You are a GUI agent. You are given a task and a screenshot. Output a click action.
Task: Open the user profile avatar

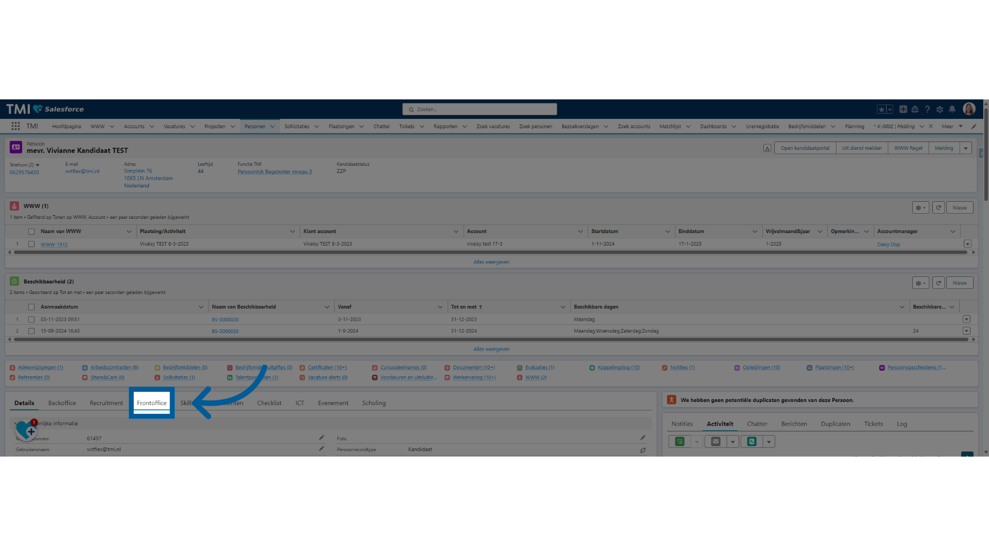(x=969, y=109)
